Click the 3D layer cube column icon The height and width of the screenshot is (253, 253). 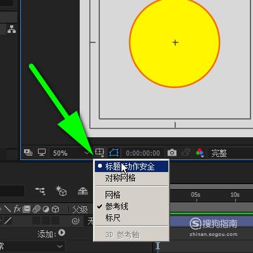[x=55, y=209]
